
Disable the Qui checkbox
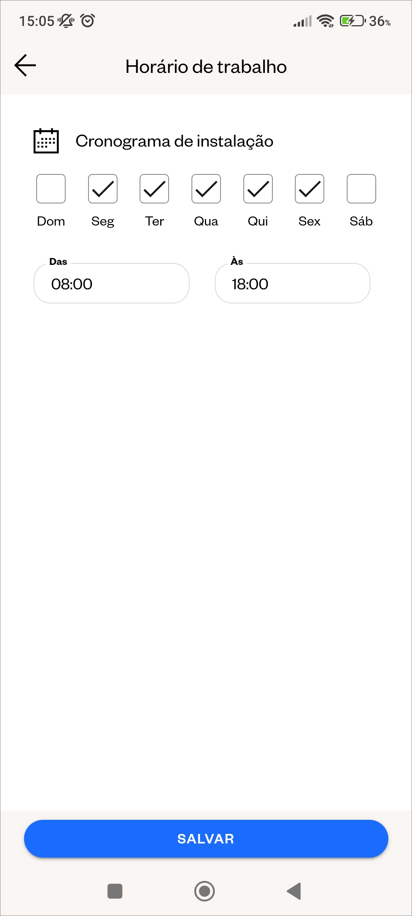(x=258, y=189)
